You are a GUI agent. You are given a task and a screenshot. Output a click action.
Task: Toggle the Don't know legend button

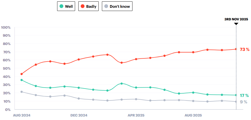pos(117,6)
